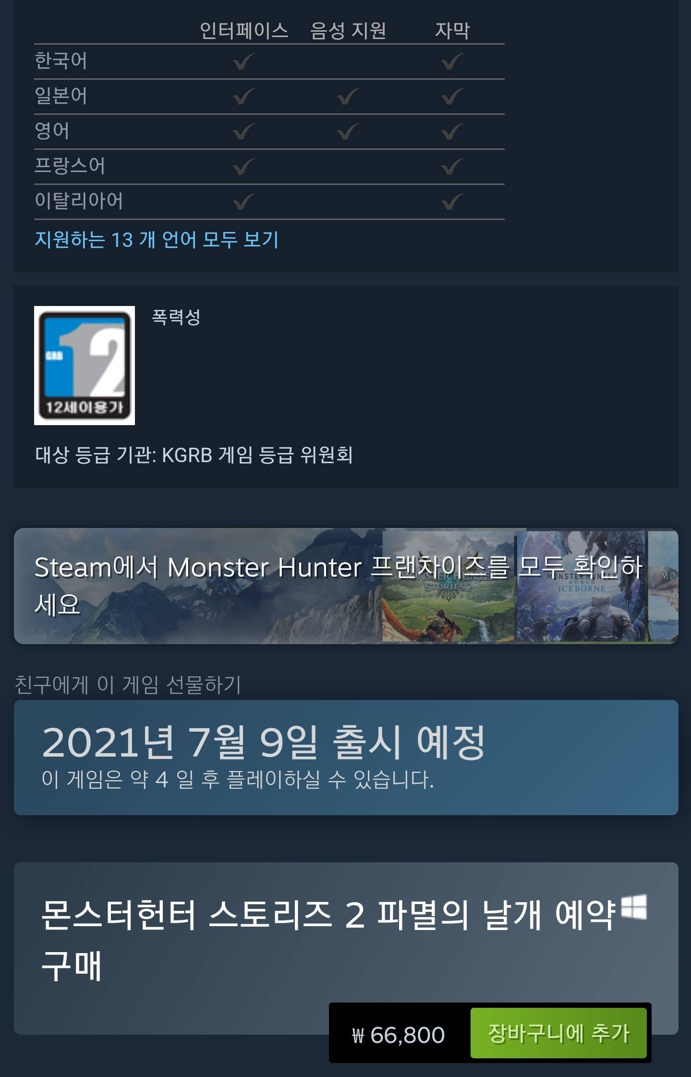This screenshot has width=691, height=1077.
Task: Click the ₩ 66,800 price label
Action: click(398, 1035)
